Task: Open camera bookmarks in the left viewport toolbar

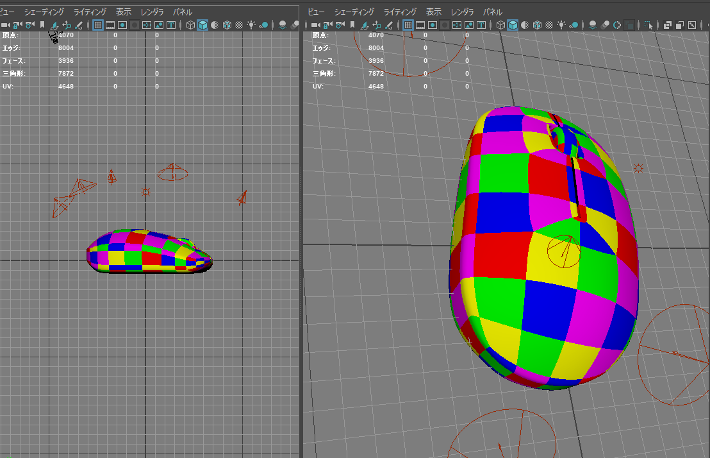Action: (42, 25)
